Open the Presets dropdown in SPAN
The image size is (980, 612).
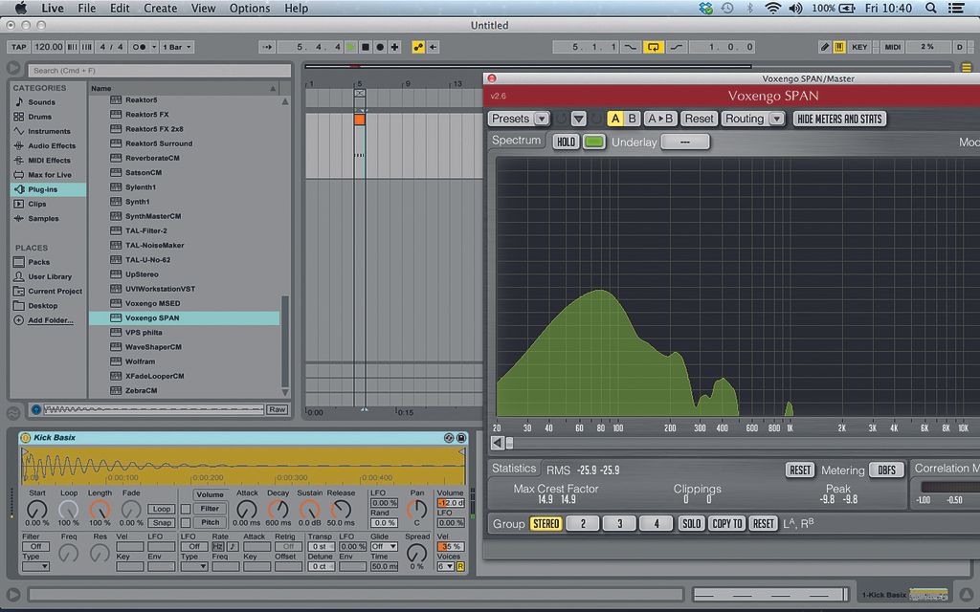(x=519, y=119)
